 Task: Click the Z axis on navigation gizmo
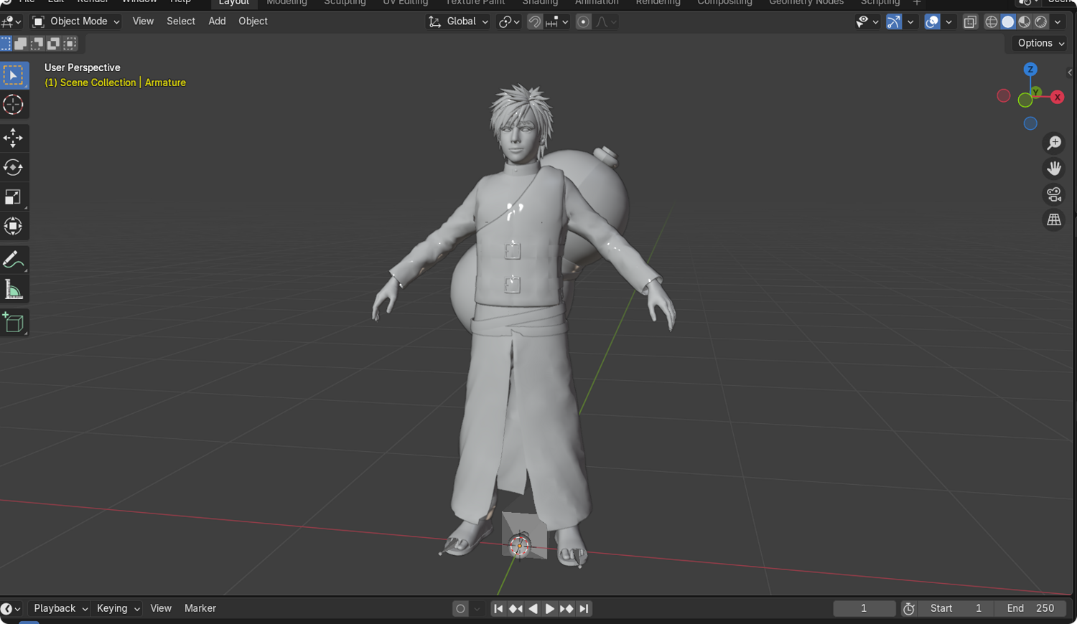click(x=1030, y=70)
